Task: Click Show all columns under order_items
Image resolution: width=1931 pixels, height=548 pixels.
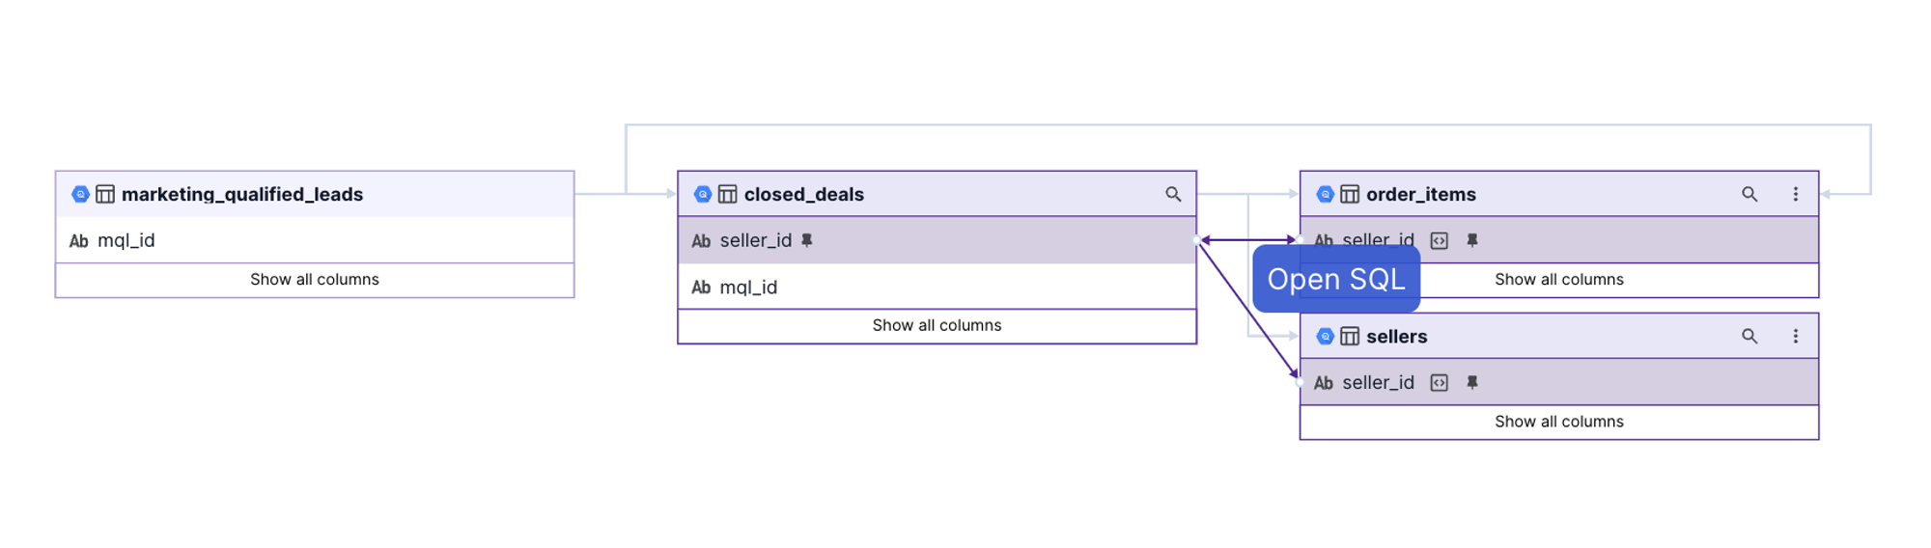Action: coord(1558,280)
